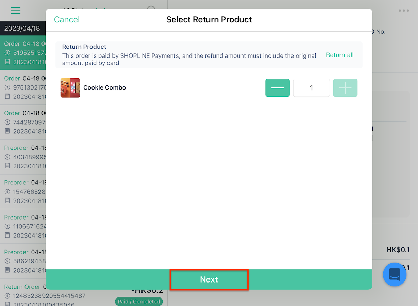Image resolution: width=418 pixels, height=306 pixels.
Task: Click the Cookie Combo product thumbnail
Action: (x=70, y=88)
